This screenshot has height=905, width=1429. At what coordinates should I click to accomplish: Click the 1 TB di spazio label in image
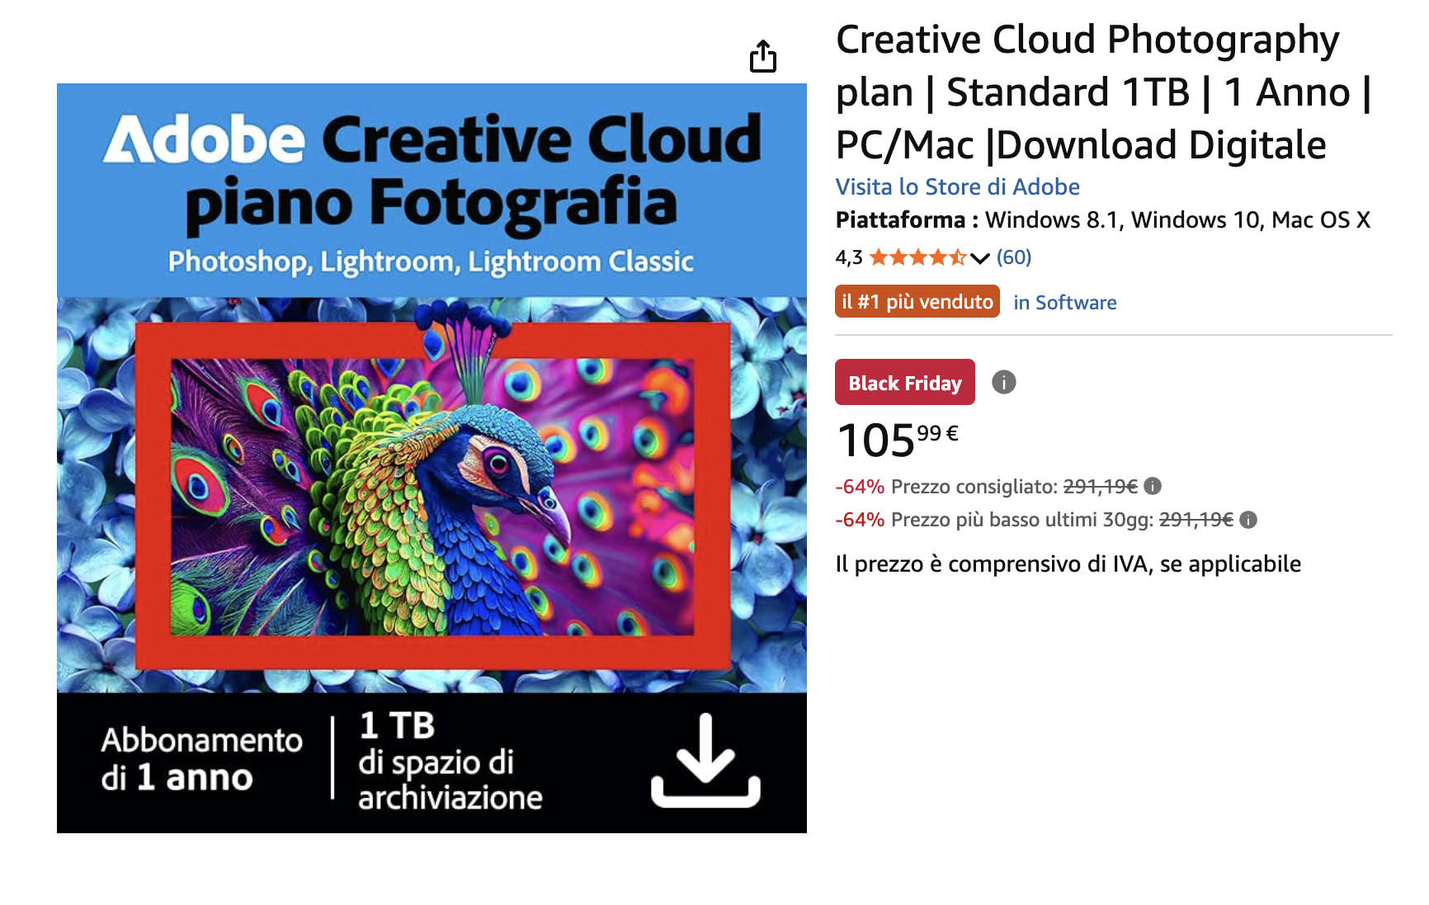coord(450,761)
